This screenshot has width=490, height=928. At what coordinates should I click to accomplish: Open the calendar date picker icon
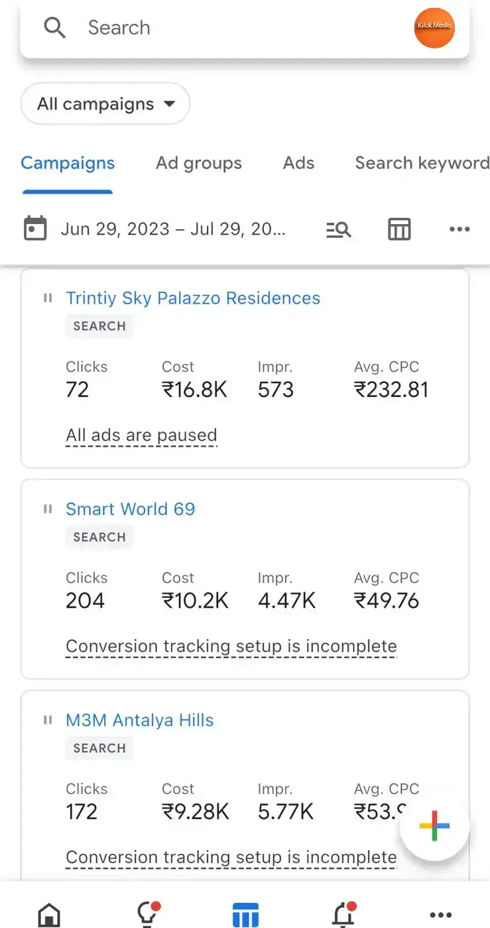(x=35, y=229)
